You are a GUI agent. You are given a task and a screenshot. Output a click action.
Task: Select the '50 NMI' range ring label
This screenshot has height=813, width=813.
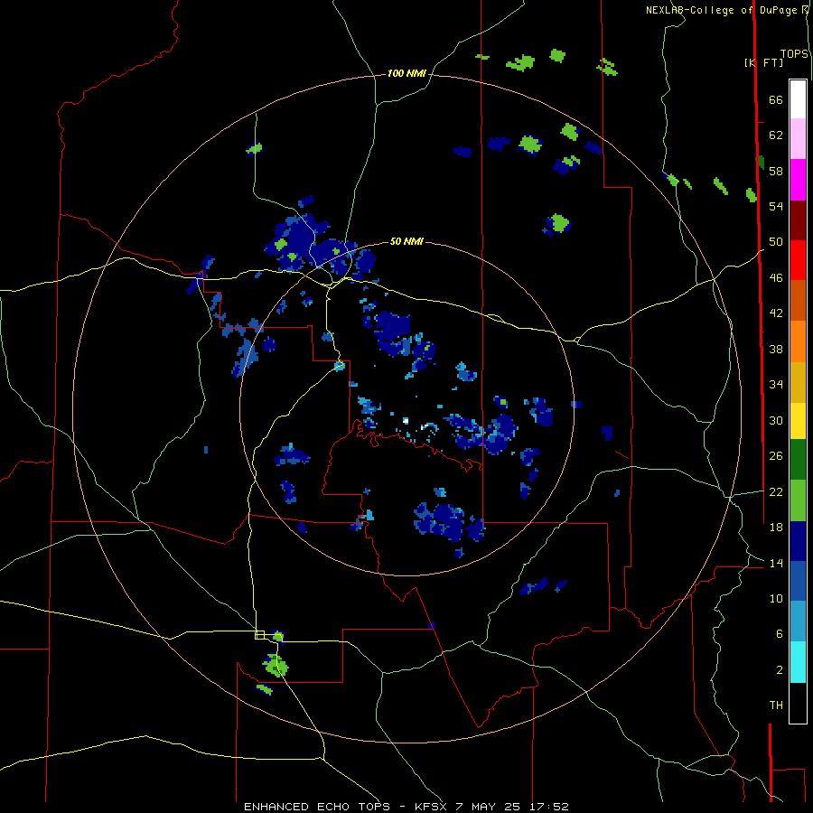coord(406,241)
